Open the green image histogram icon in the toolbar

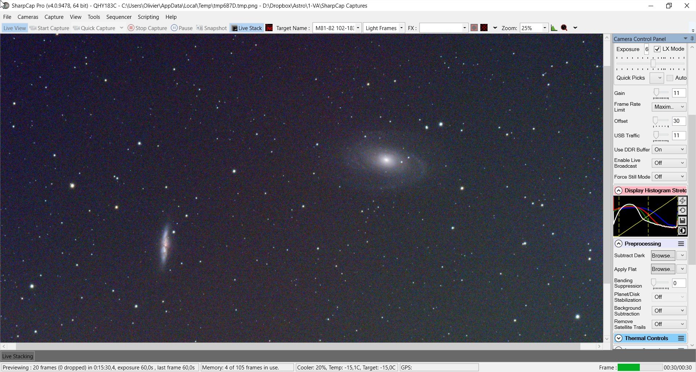[554, 28]
